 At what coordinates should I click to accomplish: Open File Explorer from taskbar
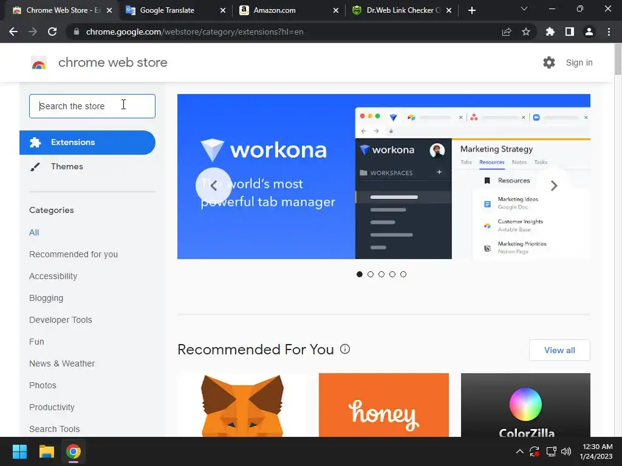[x=46, y=451]
